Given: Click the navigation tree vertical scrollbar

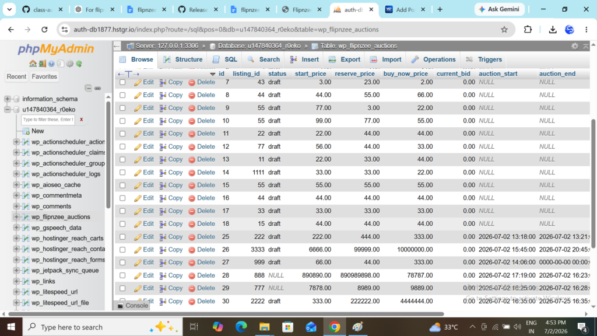Looking at the screenshot, I should [x=108, y=155].
